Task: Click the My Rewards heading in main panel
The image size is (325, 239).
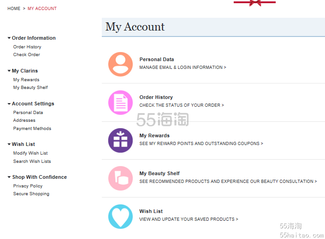Action: (x=154, y=135)
